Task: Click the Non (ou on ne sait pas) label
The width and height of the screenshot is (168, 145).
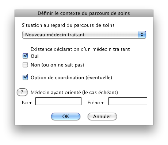Action: coord(57,65)
